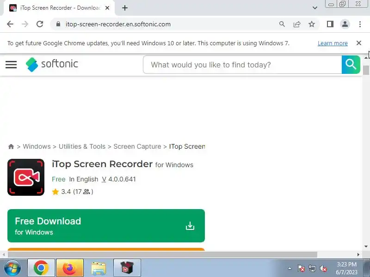Open the Windows Start button
Screen dimensions: 370x277
12,268
